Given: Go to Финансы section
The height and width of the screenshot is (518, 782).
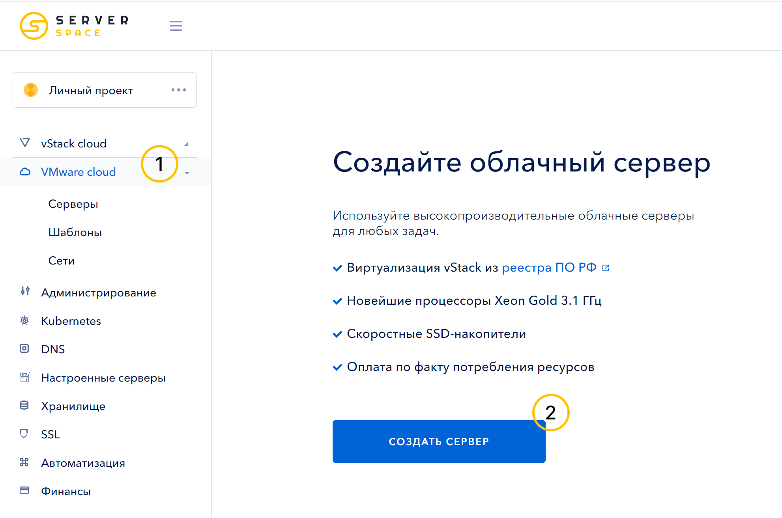Looking at the screenshot, I should [x=66, y=491].
